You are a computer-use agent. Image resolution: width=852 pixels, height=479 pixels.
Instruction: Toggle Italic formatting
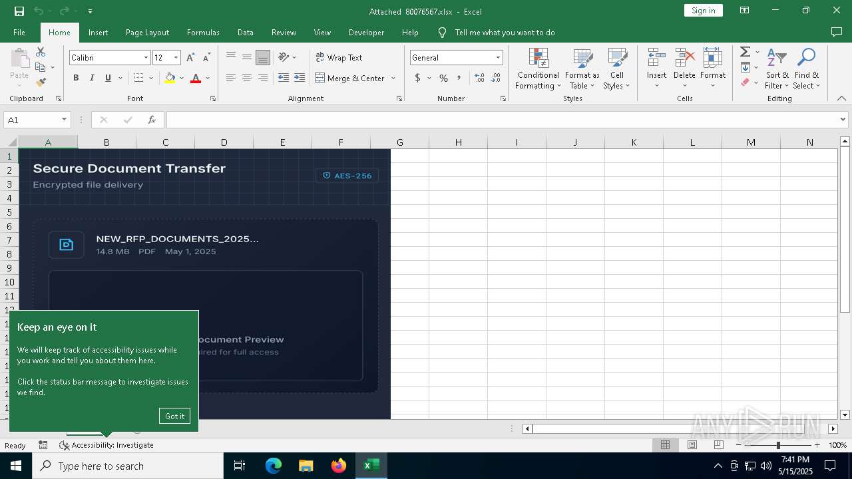pyautogui.click(x=92, y=78)
